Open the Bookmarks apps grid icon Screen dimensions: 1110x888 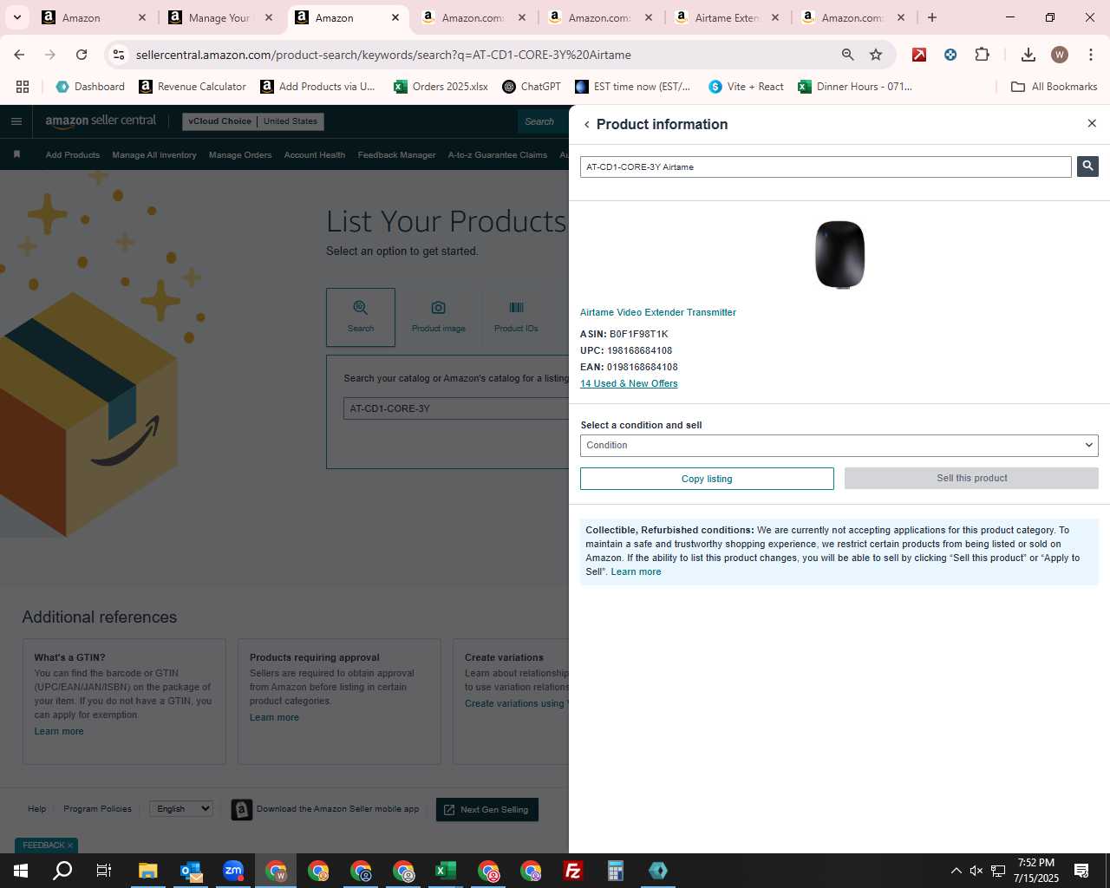(23, 87)
